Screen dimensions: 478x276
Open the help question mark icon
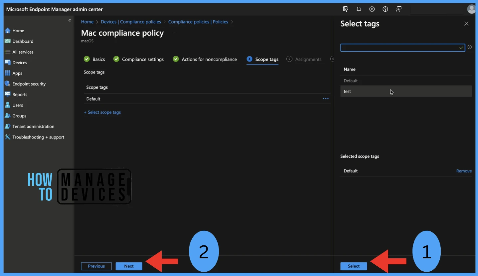385,9
